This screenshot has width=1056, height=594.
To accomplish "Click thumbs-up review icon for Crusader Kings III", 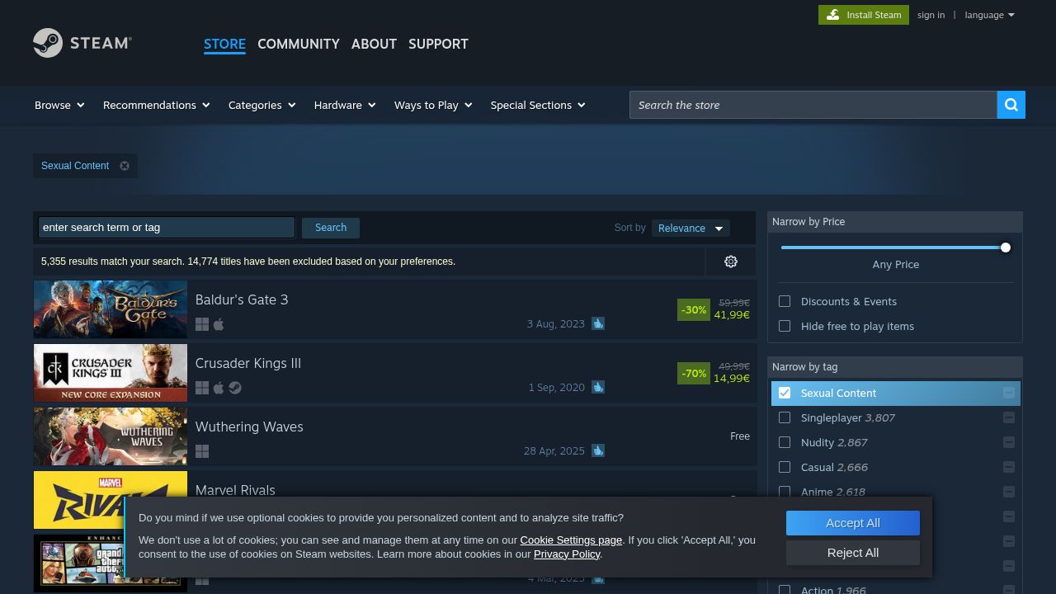I will tap(598, 387).
